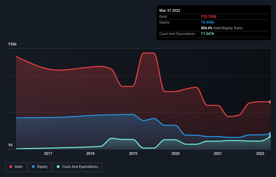Click the 2018 x-axis label
The width and height of the screenshot is (276, 177).
(x=90, y=153)
